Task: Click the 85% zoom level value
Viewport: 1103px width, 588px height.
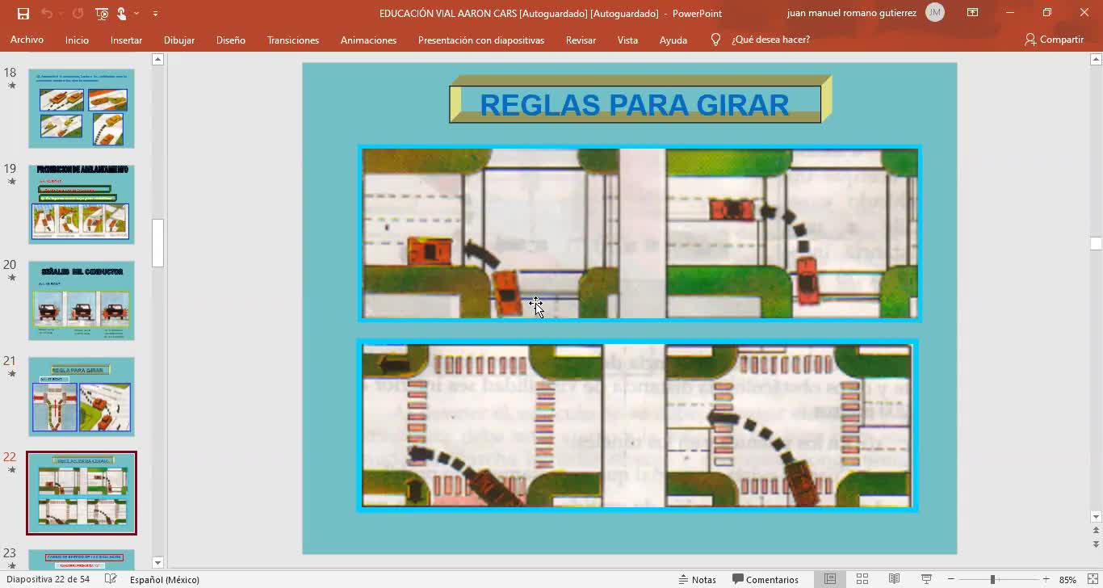Action: [x=1067, y=579]
